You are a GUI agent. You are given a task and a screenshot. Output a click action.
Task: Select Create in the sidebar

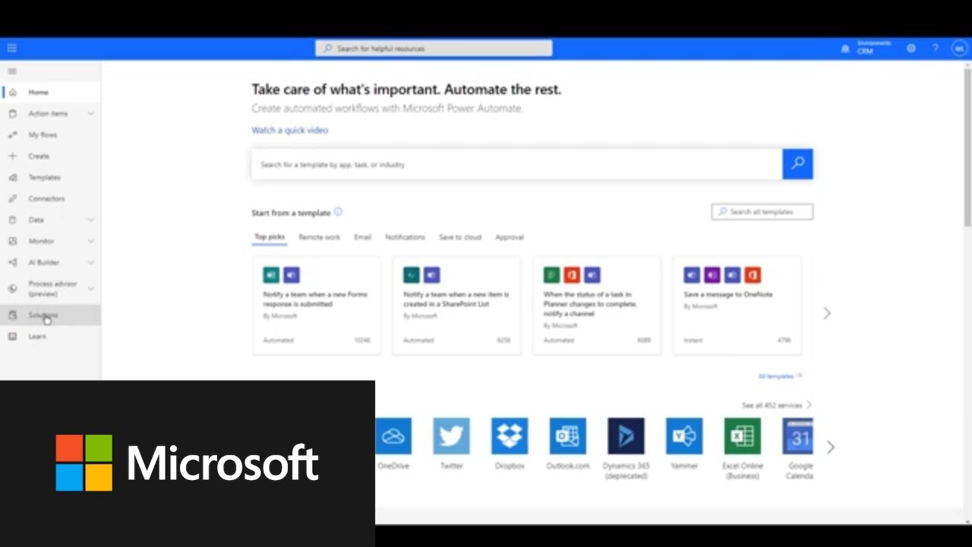pyautogui.click(x=50, y=156)
